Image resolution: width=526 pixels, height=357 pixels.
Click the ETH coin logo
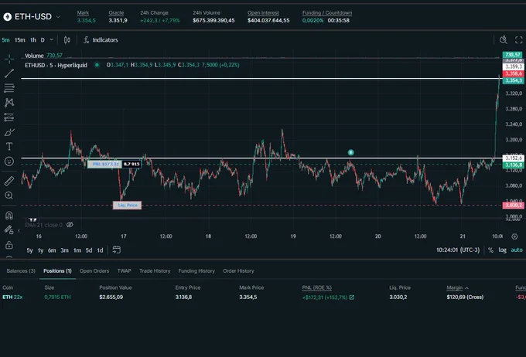click(8, 17)
